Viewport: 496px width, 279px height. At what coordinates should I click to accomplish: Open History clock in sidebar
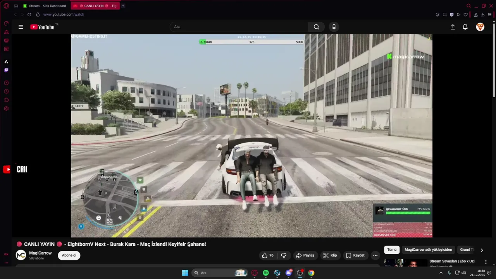point(6,91)
